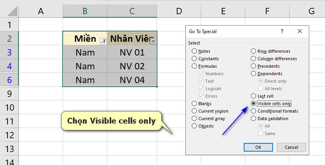Image resolution: width=325 pixels, height=165 pixels.
Task: Choose the Last cell option
Action: click(262, 96)
